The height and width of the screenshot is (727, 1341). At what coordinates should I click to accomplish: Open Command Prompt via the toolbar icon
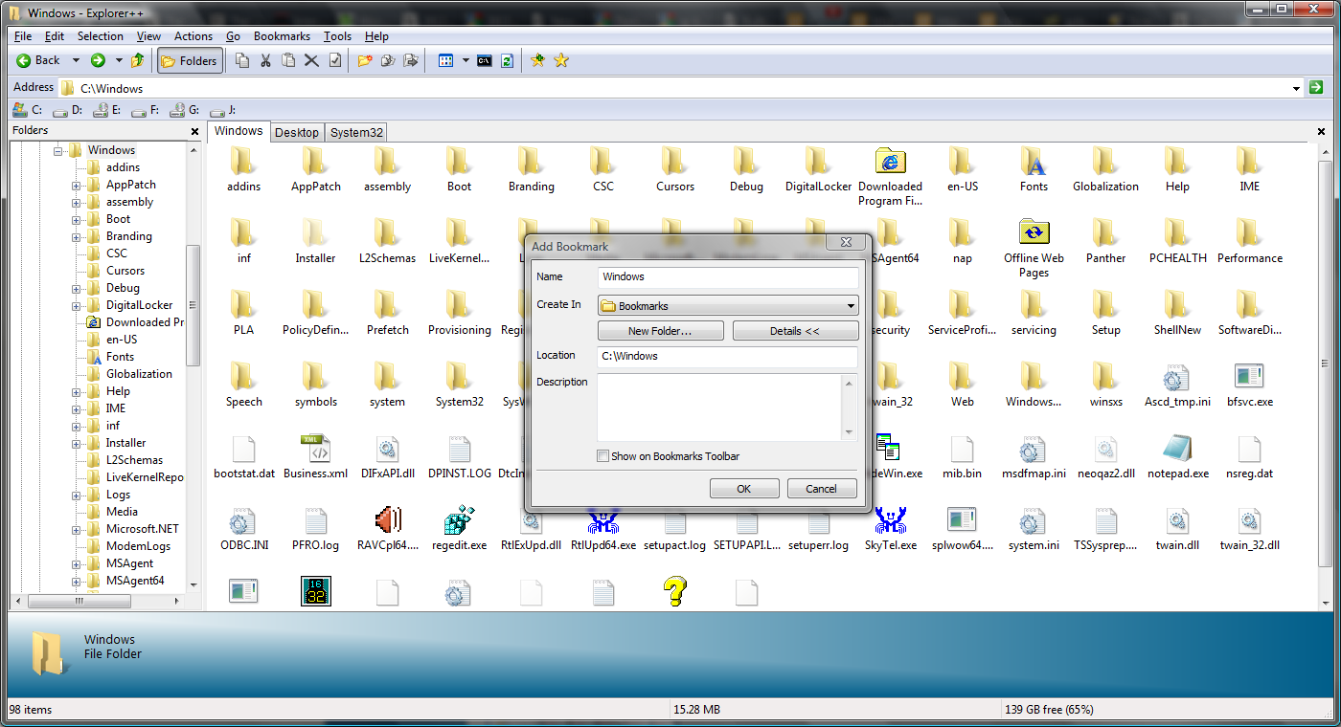pyautogui.click(x=485, y=60)
